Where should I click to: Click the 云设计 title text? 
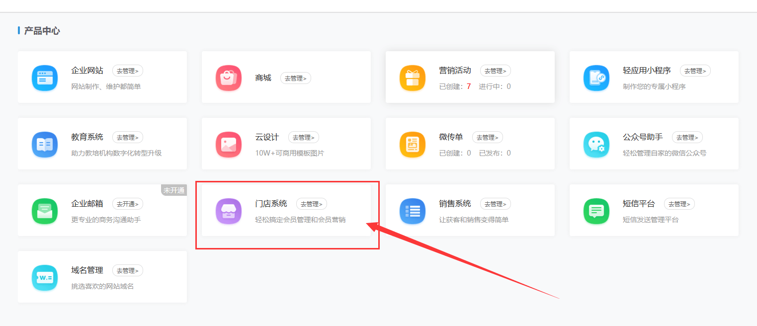point(267,137)
